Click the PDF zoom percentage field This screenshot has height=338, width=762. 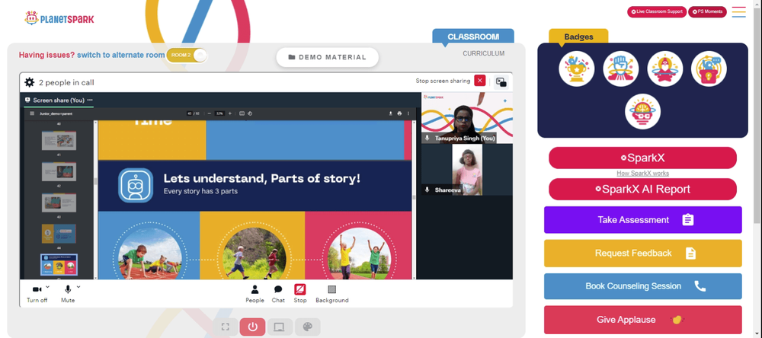219,113
